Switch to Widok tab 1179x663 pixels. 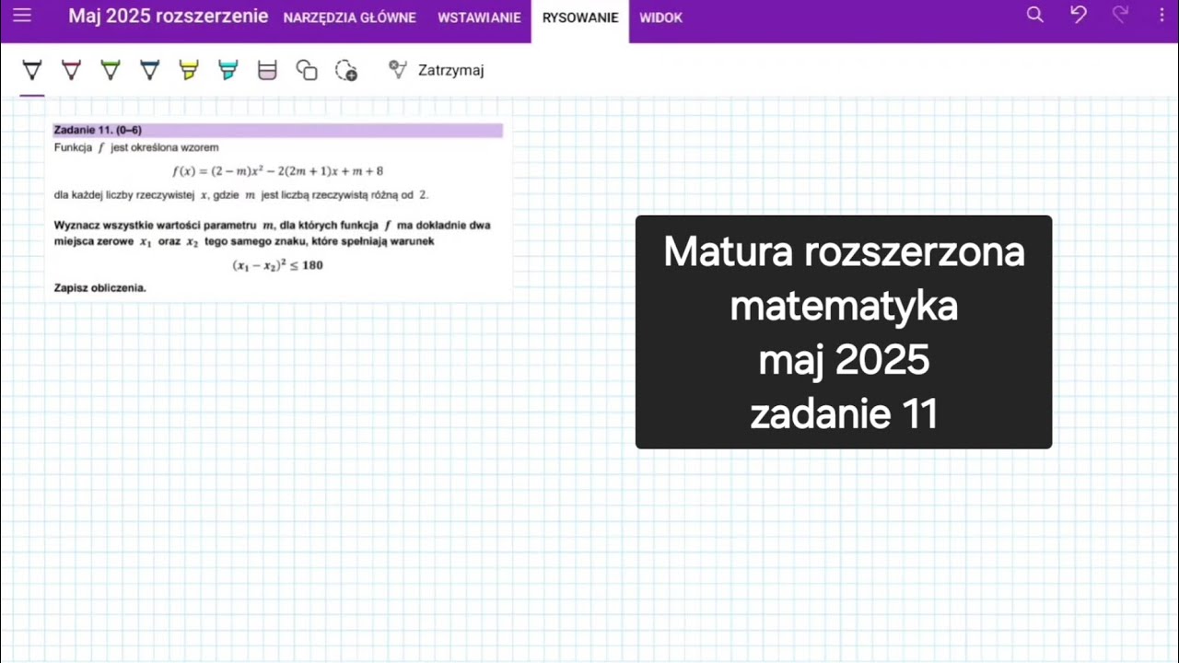(x=660, y=17)
